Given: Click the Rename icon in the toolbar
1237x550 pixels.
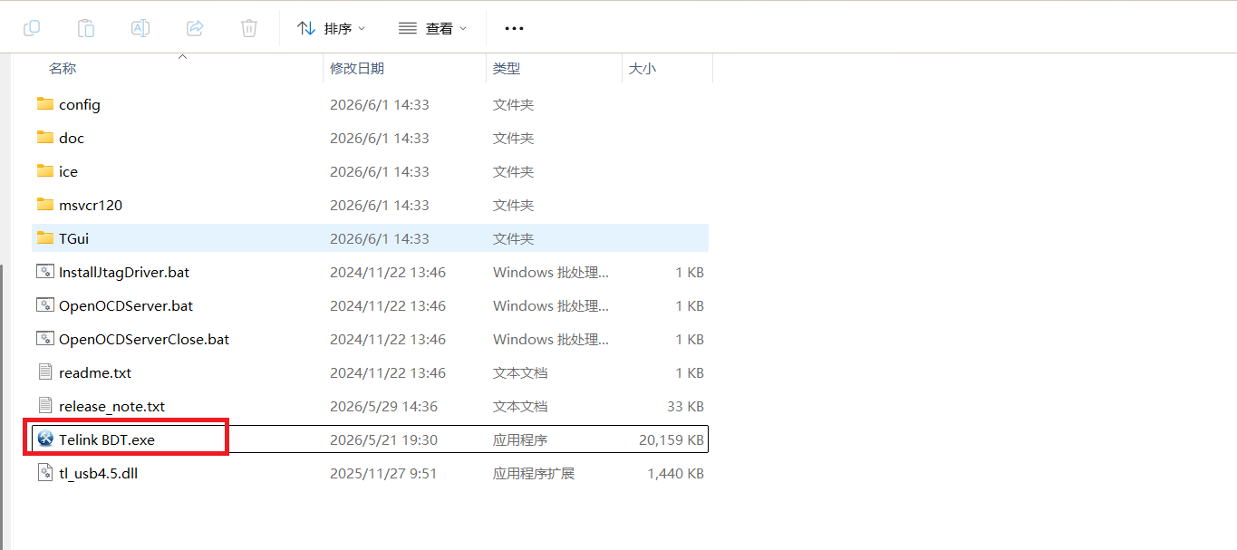Looking at the screenshot, I should (140, 28).
